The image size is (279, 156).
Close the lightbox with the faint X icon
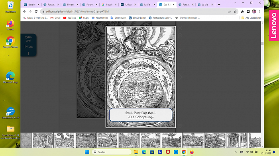[x=180, y=28]
